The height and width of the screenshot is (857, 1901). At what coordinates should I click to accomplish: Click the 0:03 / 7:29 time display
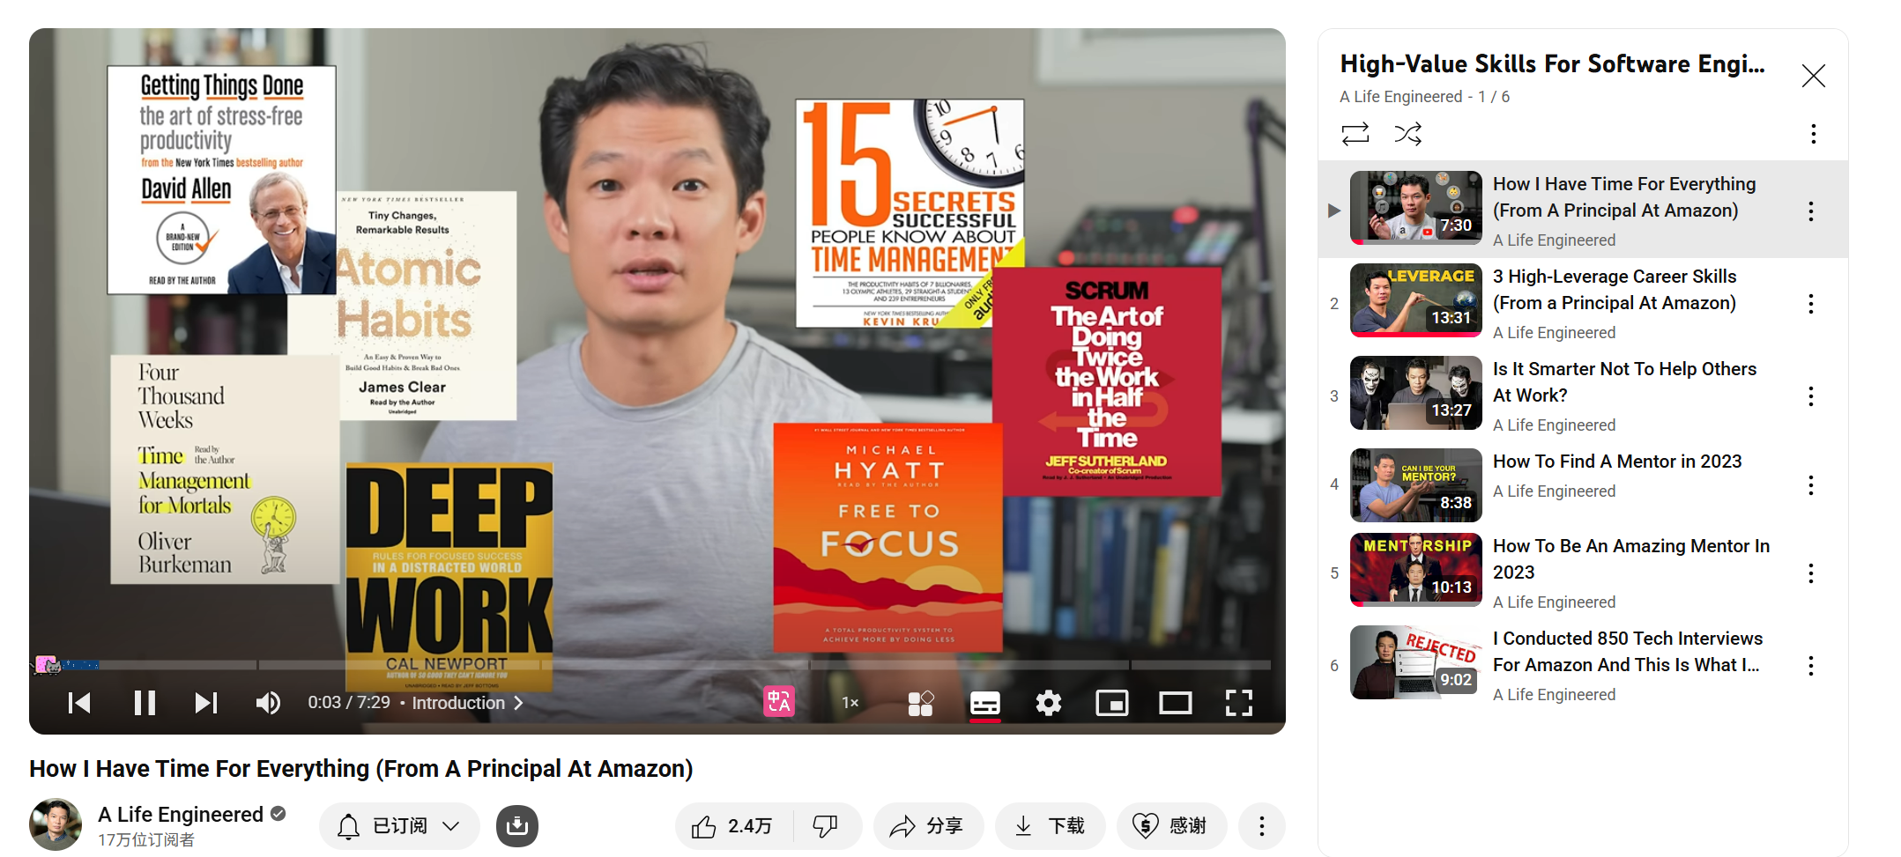tap(349, 703)
